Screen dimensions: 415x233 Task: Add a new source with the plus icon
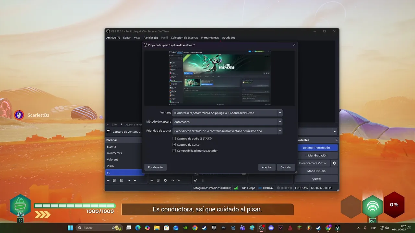tap(152, 180)
